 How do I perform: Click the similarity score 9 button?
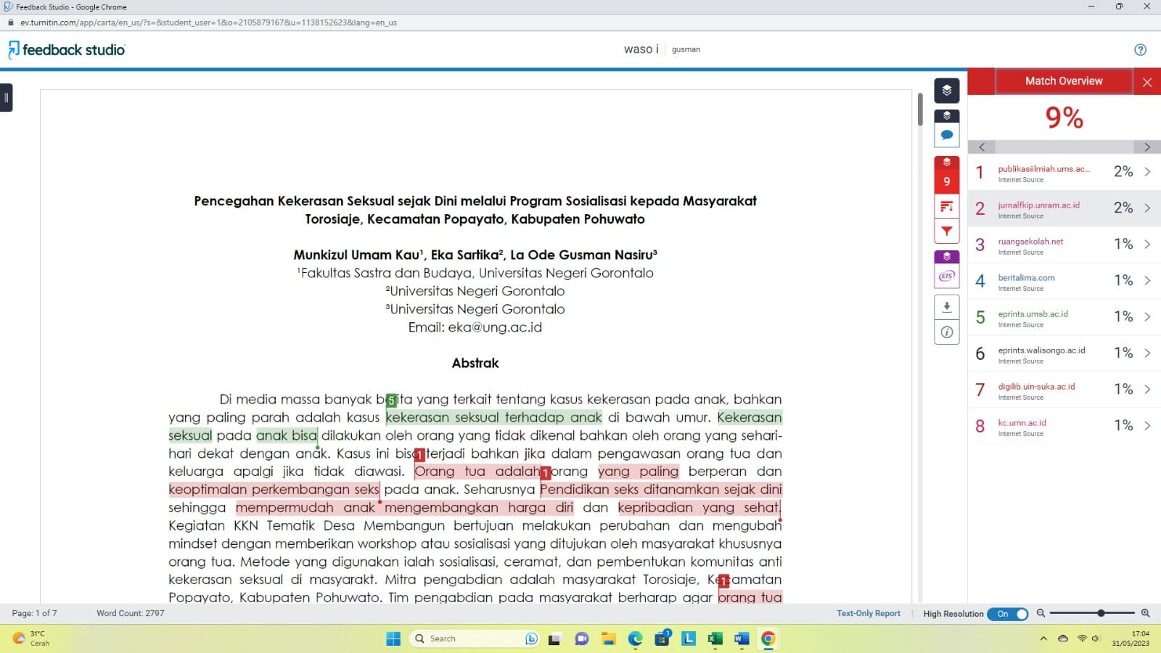click(x=946, y=181)
